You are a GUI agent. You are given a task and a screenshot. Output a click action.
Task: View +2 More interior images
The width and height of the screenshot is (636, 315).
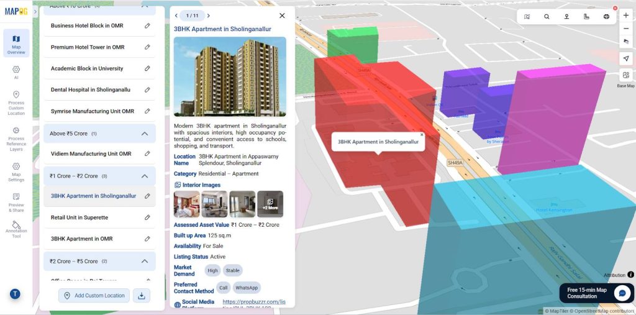(270, 204)
